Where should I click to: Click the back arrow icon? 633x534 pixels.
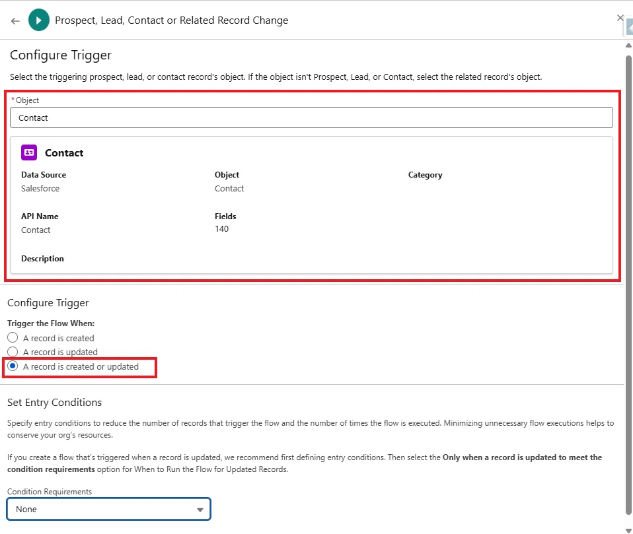15,20
